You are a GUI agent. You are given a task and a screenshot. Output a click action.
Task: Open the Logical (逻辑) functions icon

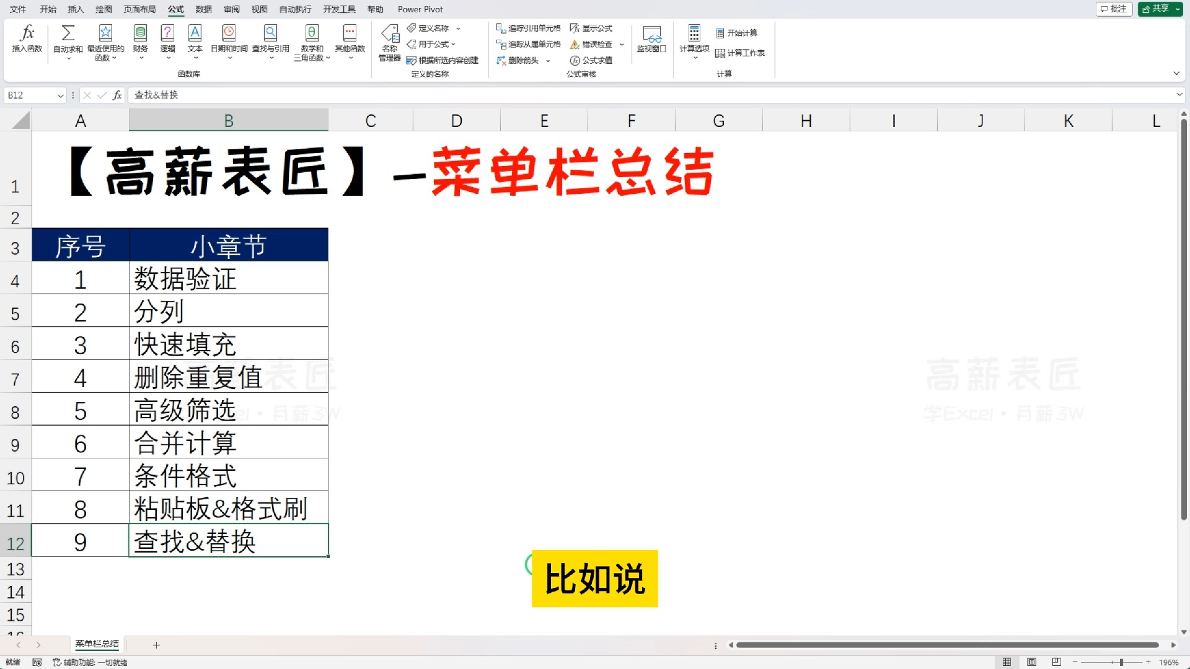(x=167, y=33)
